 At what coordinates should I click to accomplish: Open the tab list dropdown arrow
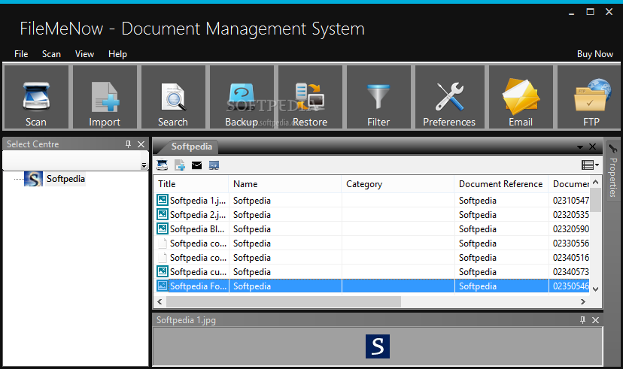pos(580,147)
